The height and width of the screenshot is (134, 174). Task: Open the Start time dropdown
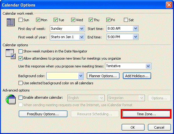point(135,28)
